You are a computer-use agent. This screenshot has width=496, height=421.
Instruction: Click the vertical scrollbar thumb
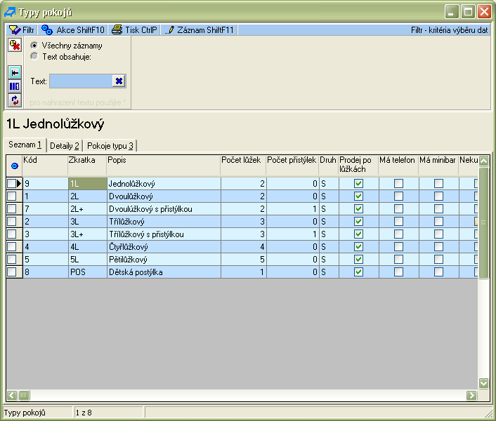[x=483, y=222]
